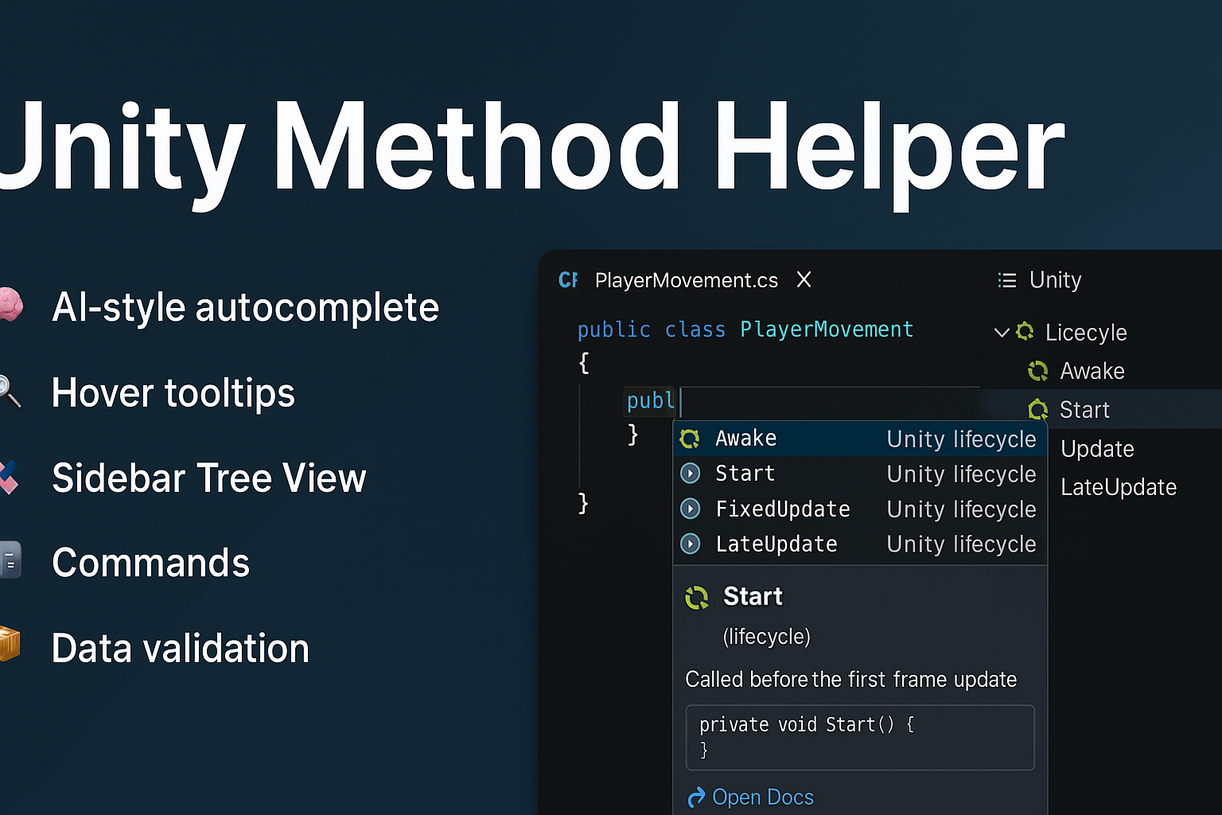This screenshot has height=815, width=1222.
Task: Choose Start from the autocomplete list
Action: pyautogui.click(x=860, y=474)
